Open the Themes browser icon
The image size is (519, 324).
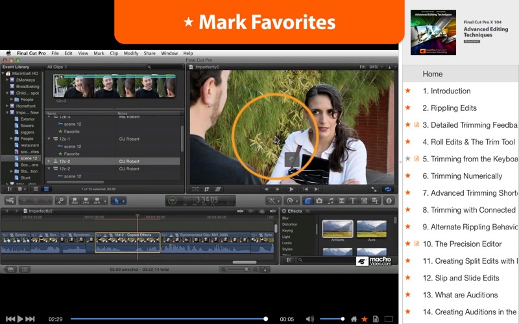pyautogui.click(x=376, y=201)
